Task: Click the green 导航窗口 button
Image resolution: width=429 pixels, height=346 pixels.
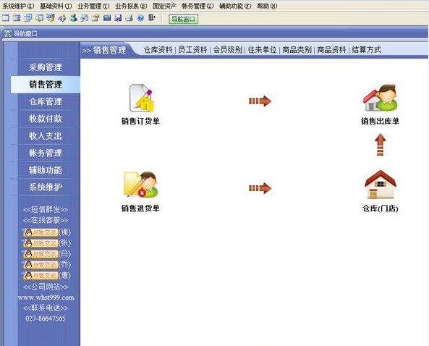Action: coord(183,19)
